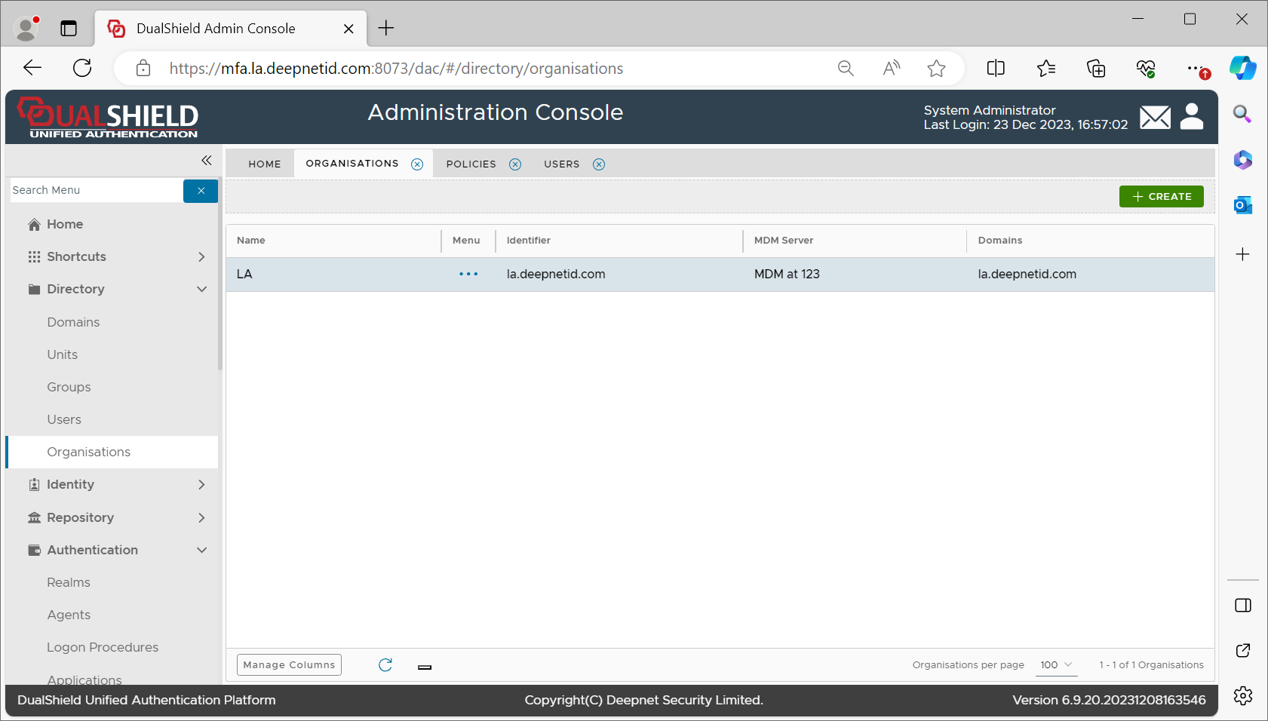Screen dimensions: 1268x721
Task: Refresh the organisations table
Action: tap(385, 664)
